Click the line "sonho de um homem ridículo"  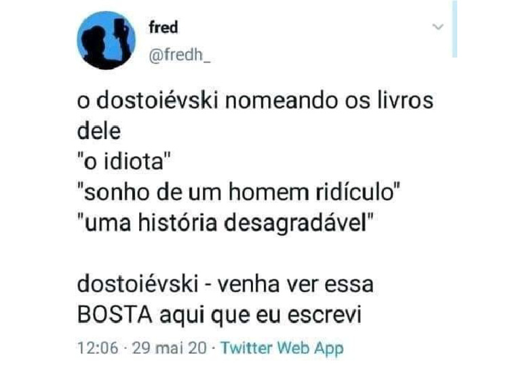click(x=239, y=192)
